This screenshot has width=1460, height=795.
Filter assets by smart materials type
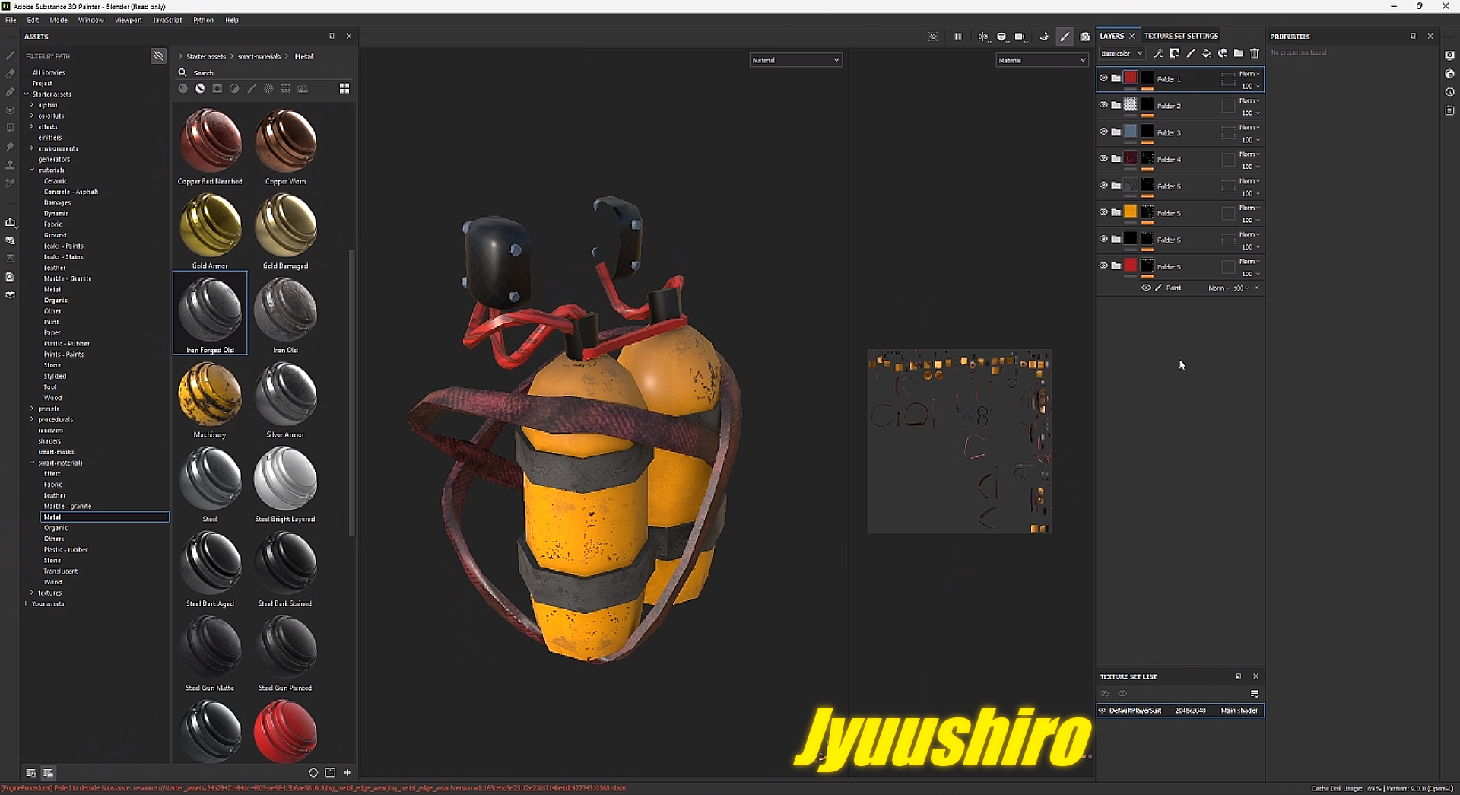point(200,89)
